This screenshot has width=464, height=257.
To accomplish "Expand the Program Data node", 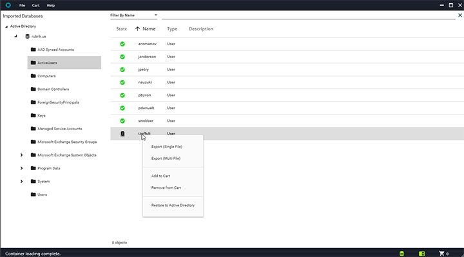I will click(x=21, y=168).
